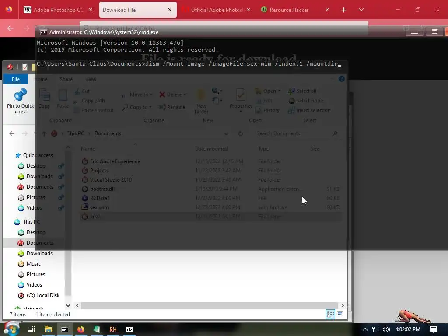Open the Delete dropdown in ribbon

[173, 94]
